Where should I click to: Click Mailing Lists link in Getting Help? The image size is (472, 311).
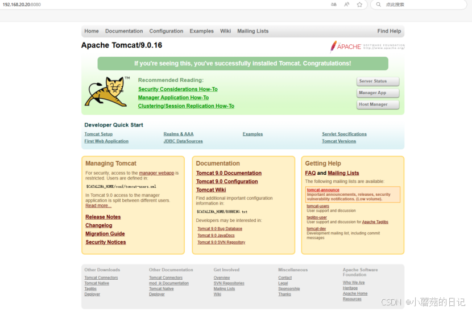pyautogui.click(x=343, y=173)
